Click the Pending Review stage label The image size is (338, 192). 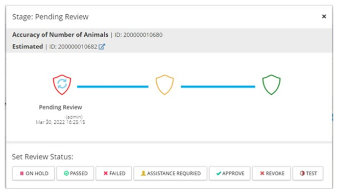pyautogui.click(x=60, y=108)
